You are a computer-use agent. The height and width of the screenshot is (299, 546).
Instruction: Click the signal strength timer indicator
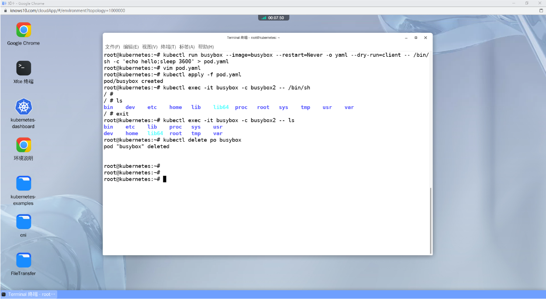point(274,18)
